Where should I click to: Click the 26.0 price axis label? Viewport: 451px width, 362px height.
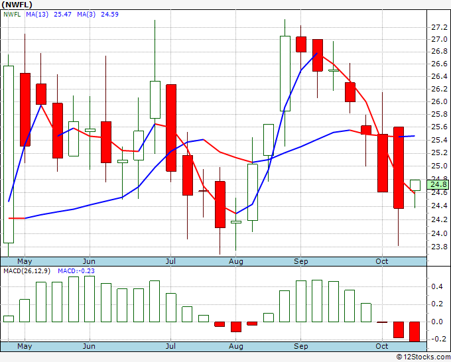point(439,101)
